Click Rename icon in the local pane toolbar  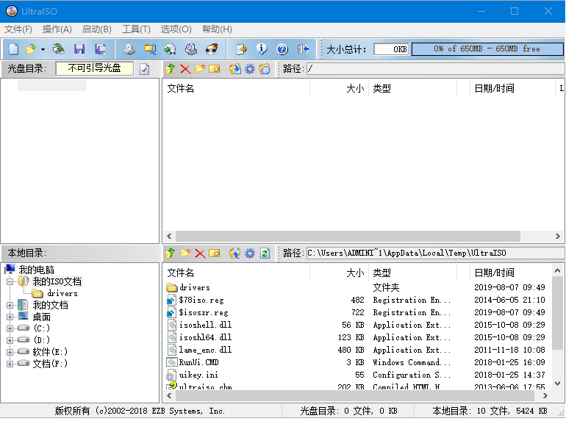pos(215,253)
